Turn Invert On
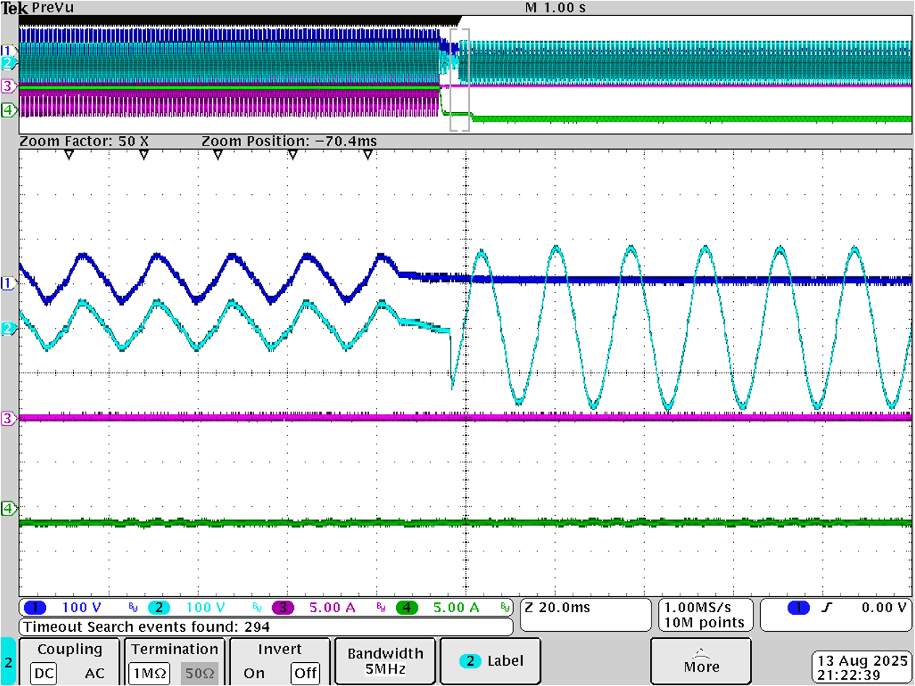The width and height of the screenshot is (915, 686). [254, 673]
